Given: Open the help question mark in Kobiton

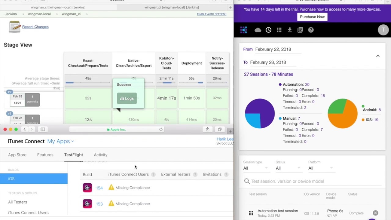Looking at the screenshot, I should point(311,30).
